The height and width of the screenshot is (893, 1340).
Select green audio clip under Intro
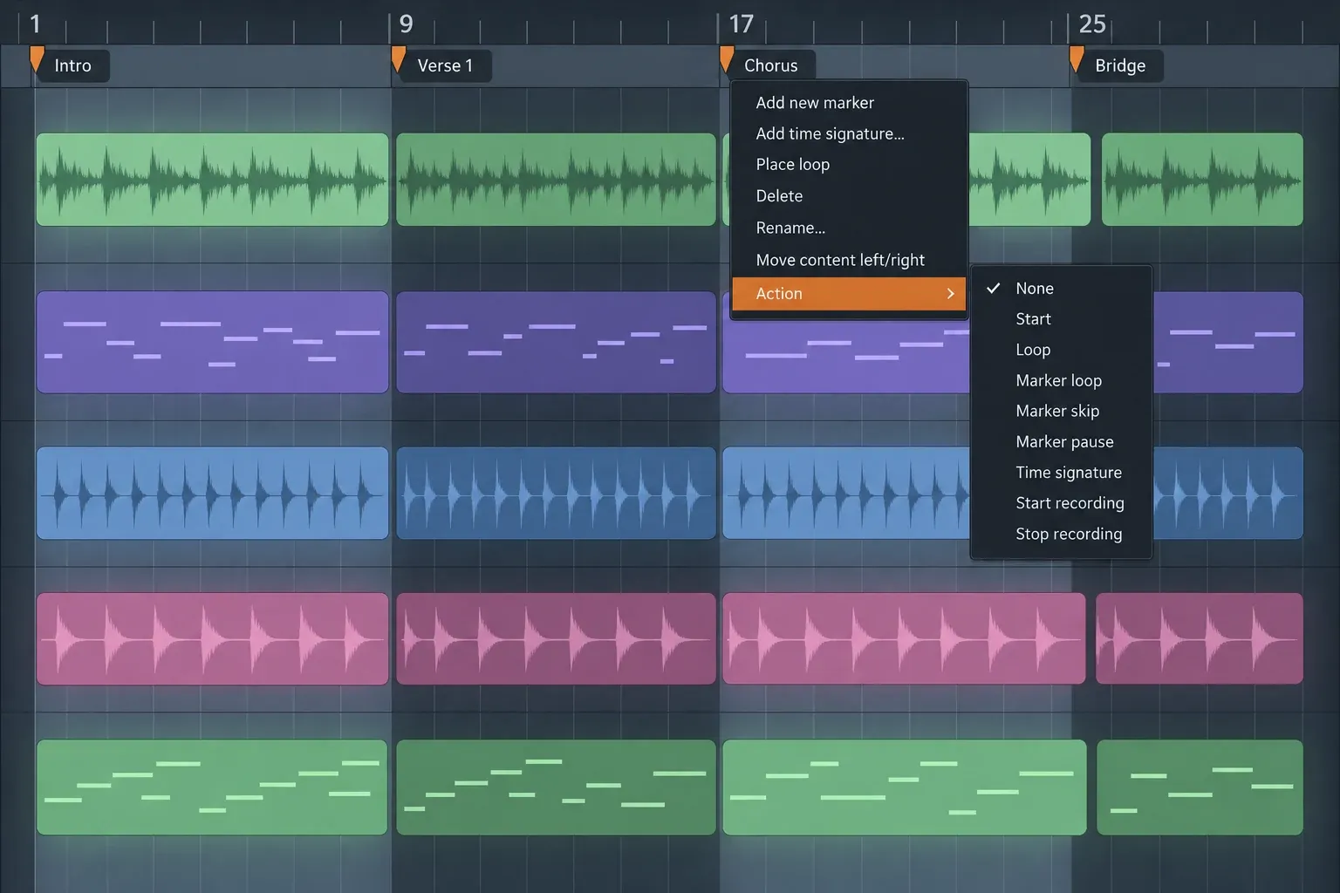[x=212, y=180]
